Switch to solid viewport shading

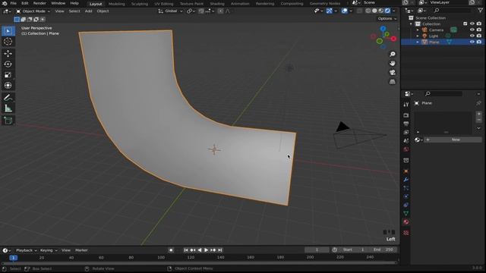[x=374, y=11]
